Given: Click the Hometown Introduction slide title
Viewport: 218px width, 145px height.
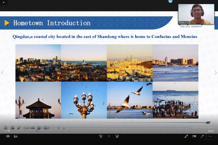Looking at the screenshot, I should click(x=52, y=23).
